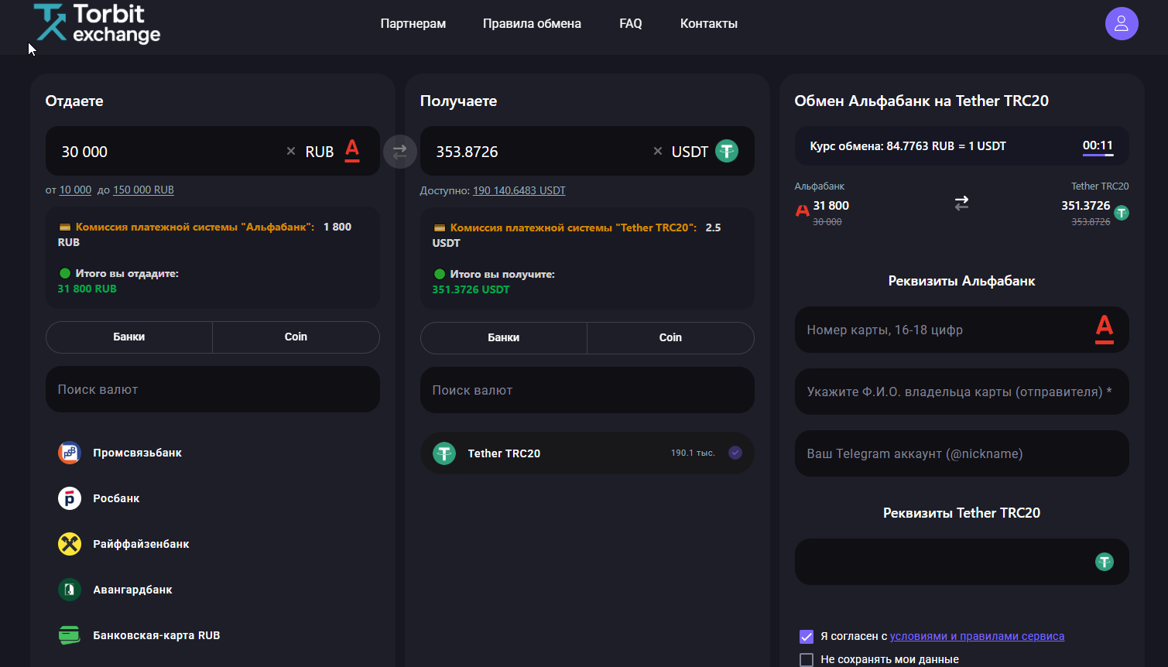Select Райффайзенбанк from bank list
The image size is (1168, 667).
(x=141, y=544)
